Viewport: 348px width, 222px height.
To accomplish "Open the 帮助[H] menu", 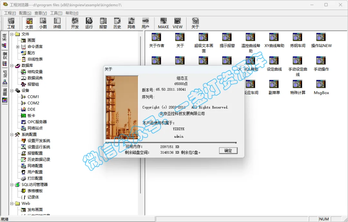I will point(72,13).
